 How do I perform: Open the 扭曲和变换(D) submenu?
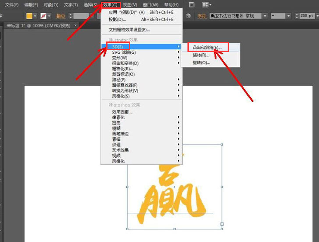click(142, 63)
